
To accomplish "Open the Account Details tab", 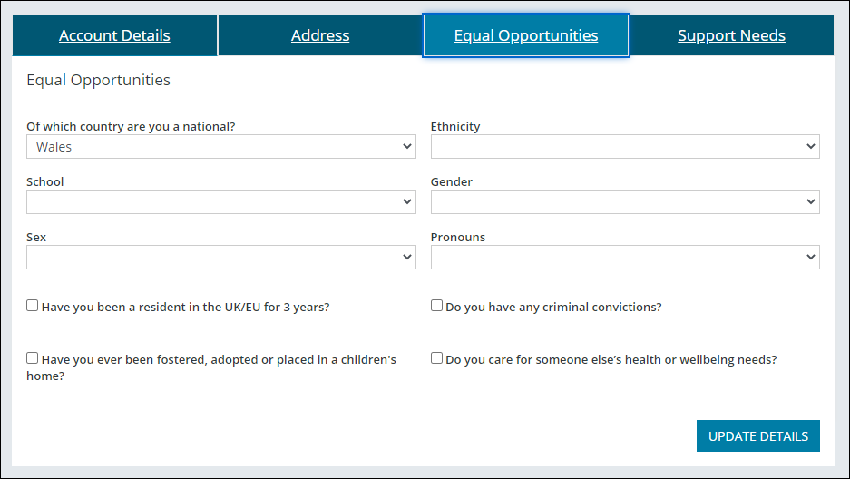I will pos(114,36).
